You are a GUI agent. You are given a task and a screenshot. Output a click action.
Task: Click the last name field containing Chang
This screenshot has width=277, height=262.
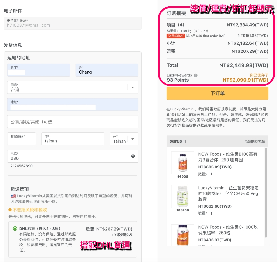click(x=107, y=70)
